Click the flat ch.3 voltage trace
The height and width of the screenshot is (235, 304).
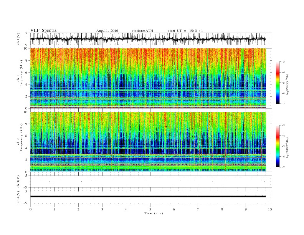(x=148, y=181)
